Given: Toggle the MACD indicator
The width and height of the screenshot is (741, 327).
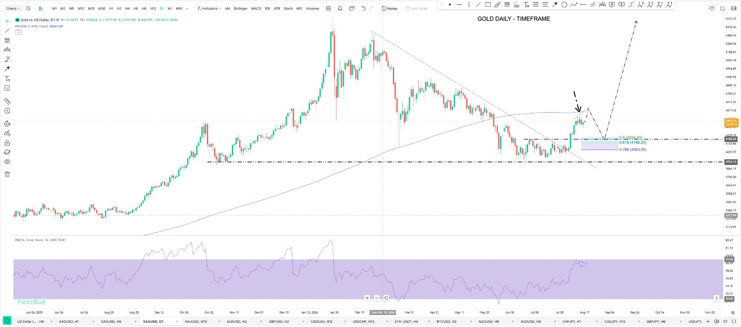Looking at the screenshot, I should click(256, 8).
